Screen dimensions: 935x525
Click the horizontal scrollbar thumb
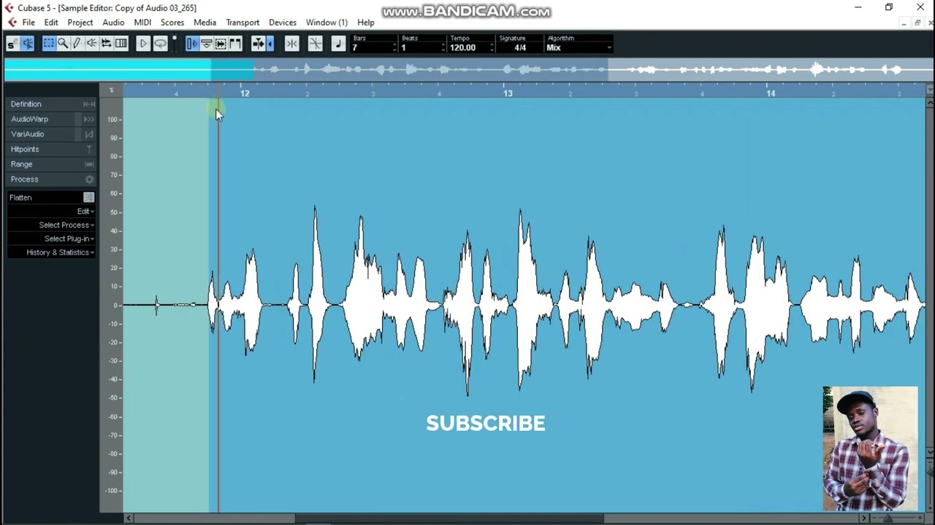pyautogui.click(x=449, y=518)
